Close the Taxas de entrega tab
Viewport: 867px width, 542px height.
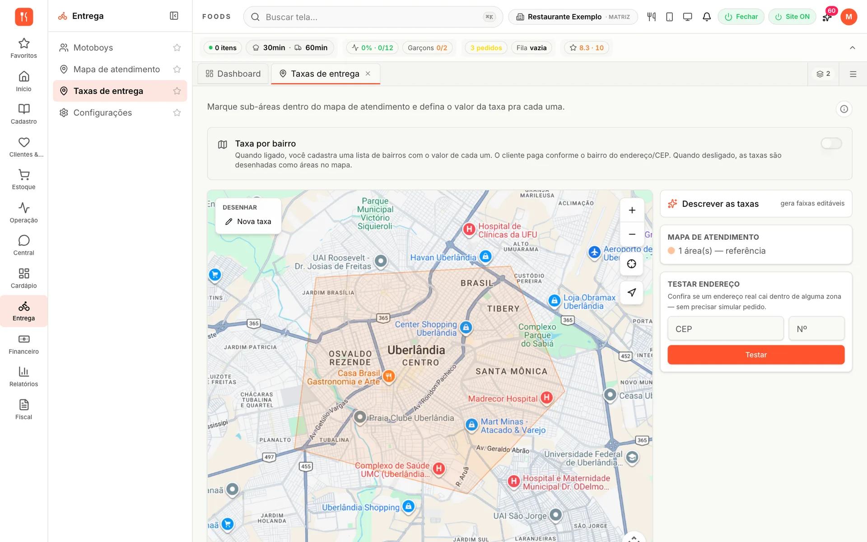[368, 74]
